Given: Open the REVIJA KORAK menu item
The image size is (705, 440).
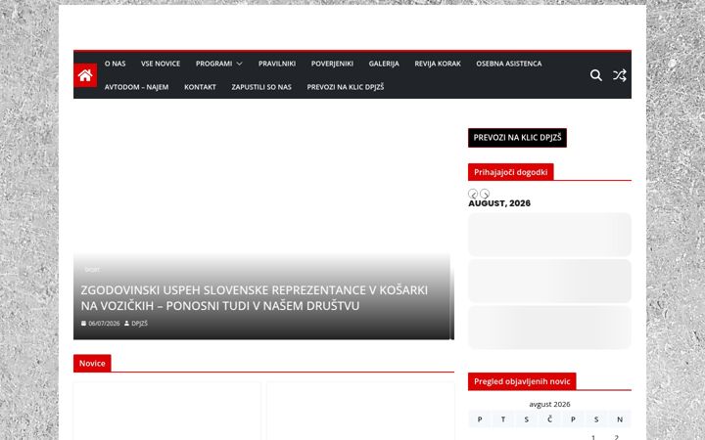Looking at the screenshot, I should [x=438, y=64].
